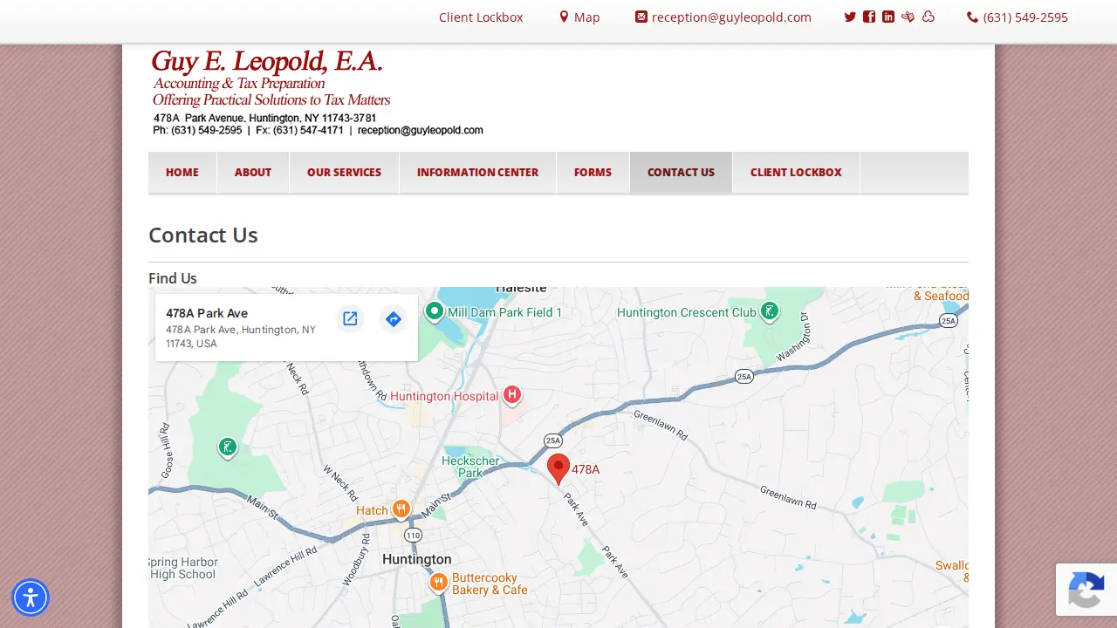Click the Find Us heading
The width and height of the screenshot is (1117, 628).
tap(173, 278)
